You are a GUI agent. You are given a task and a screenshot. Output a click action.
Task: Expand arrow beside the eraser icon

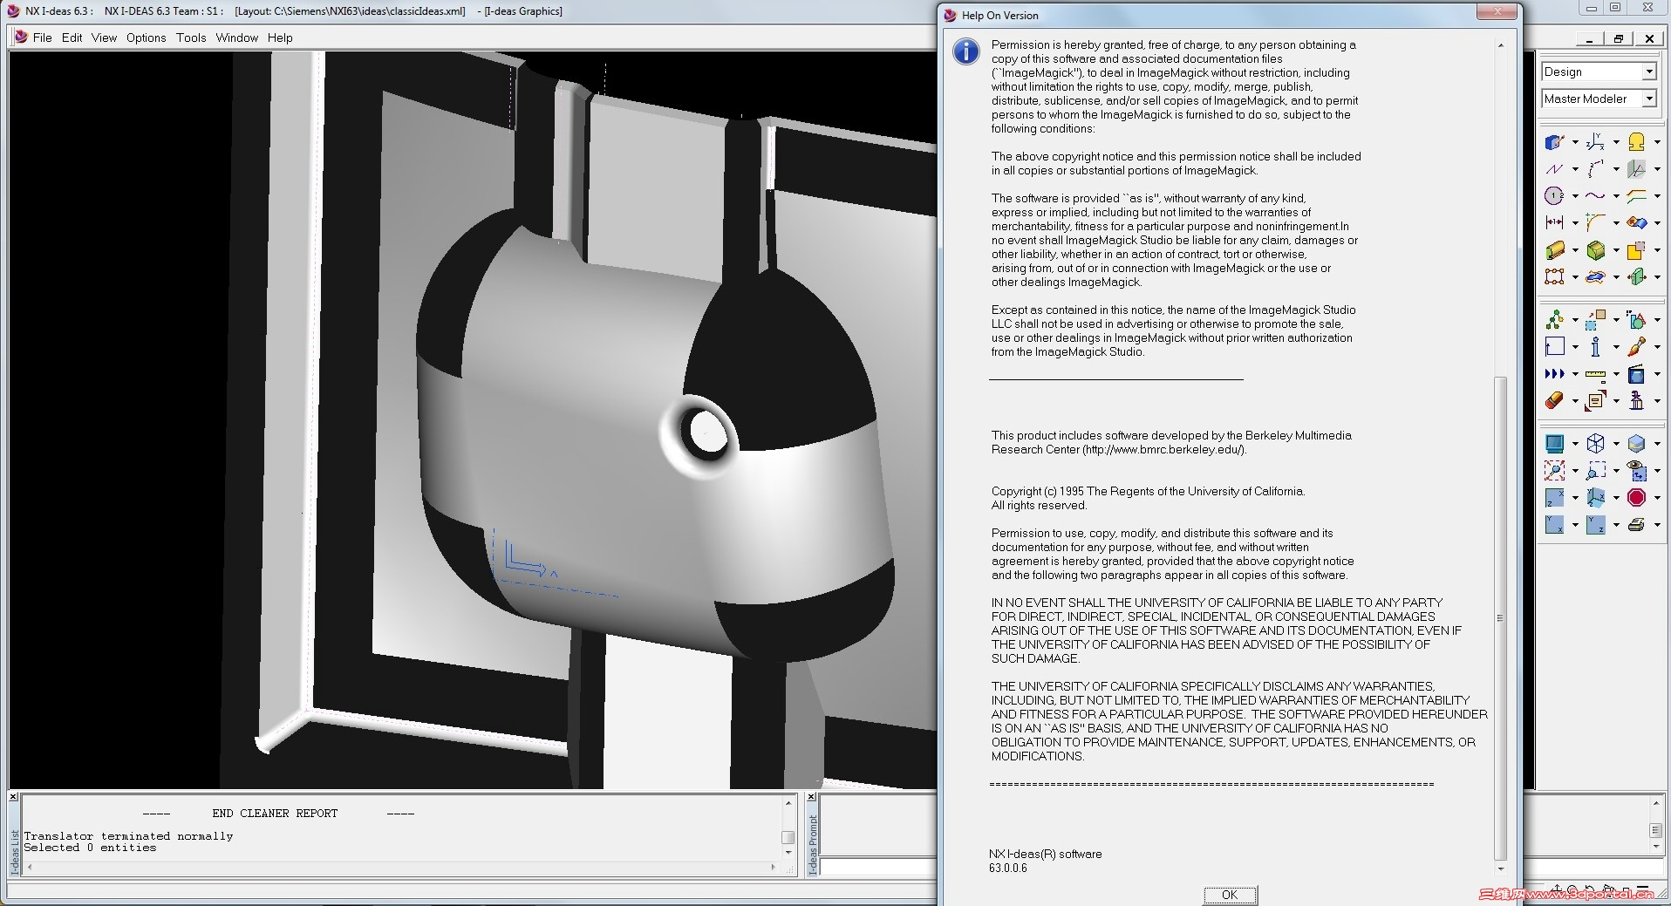pos(1575,402)
